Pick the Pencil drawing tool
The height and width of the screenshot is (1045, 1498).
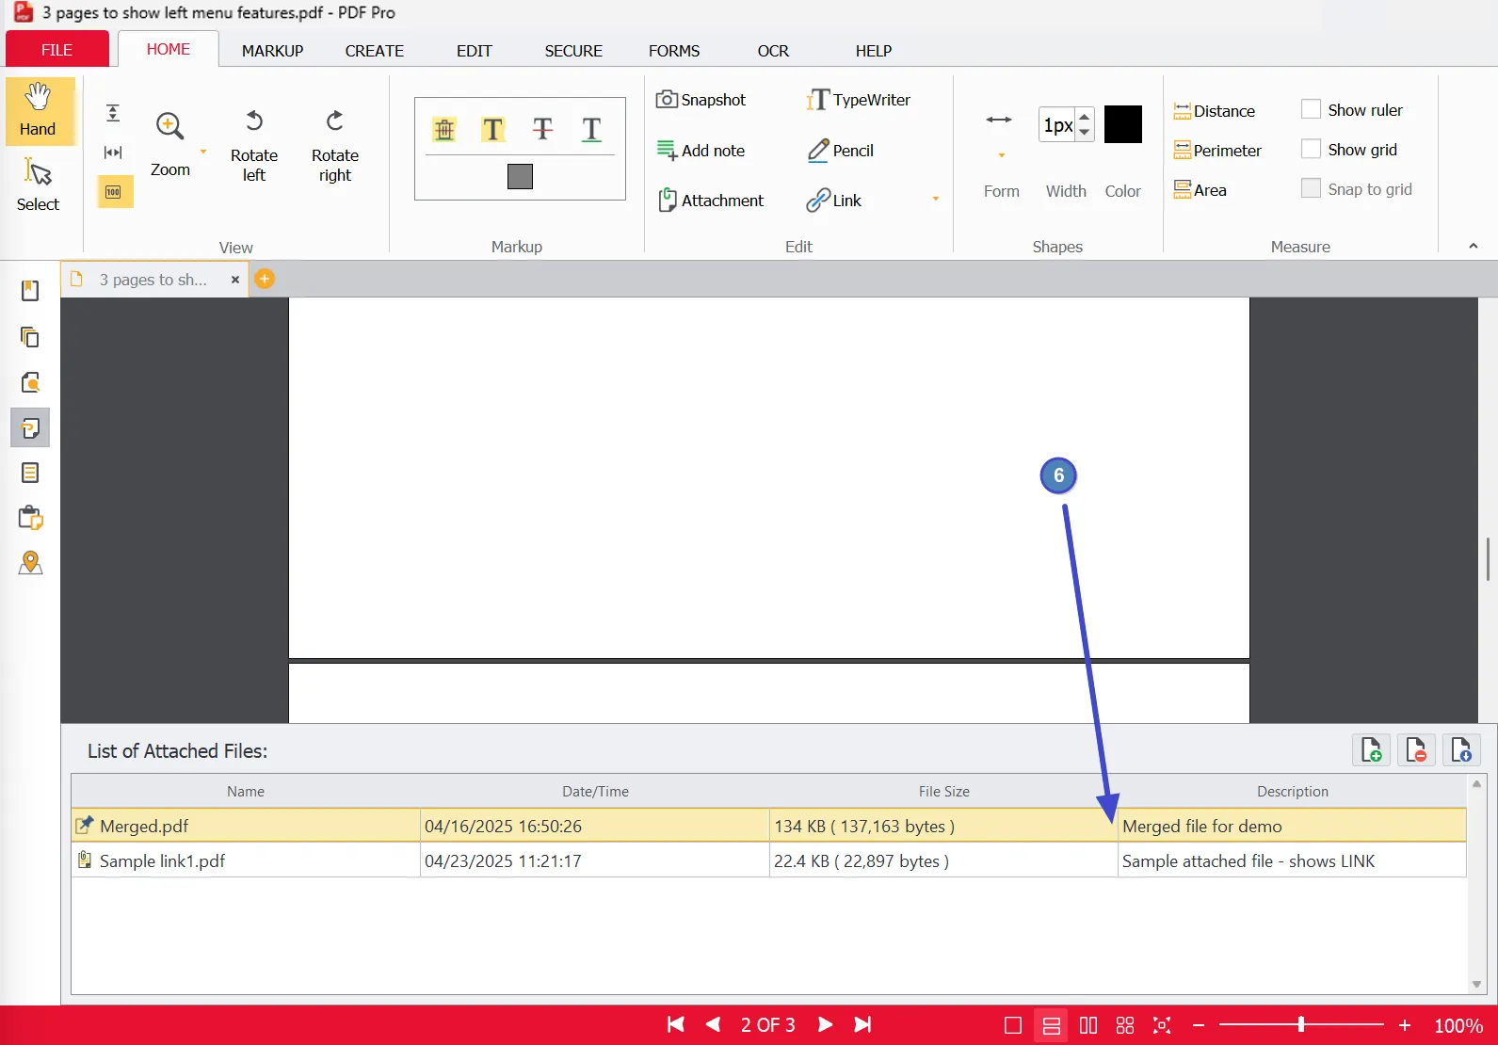coord(841,151)
